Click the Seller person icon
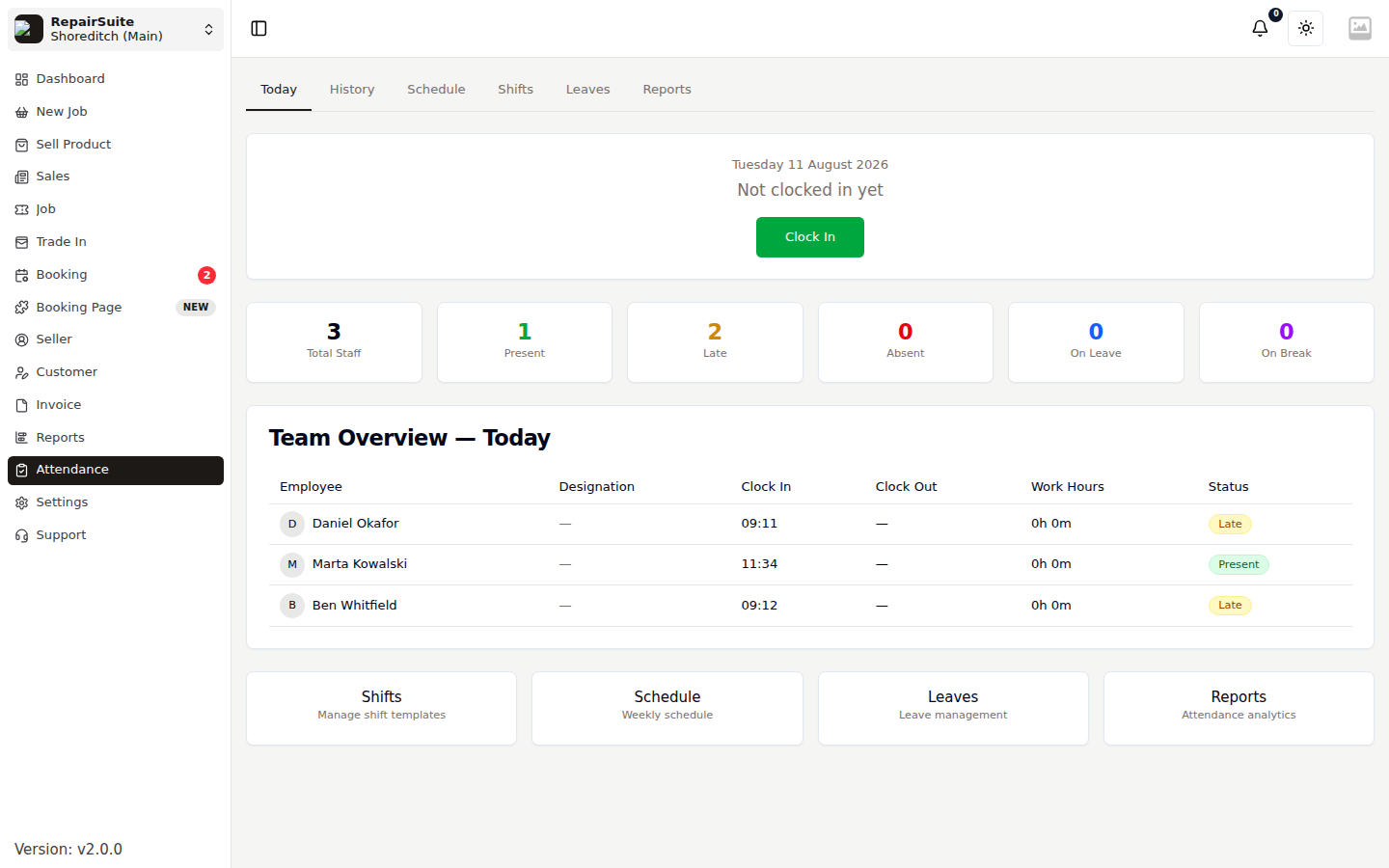Viewport: 1389px width, 868px height. (21, 339)
